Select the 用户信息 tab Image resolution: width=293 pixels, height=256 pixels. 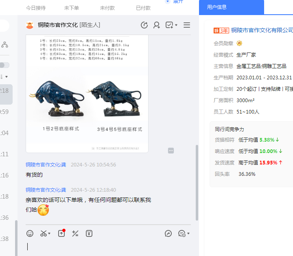click(231, 7)
